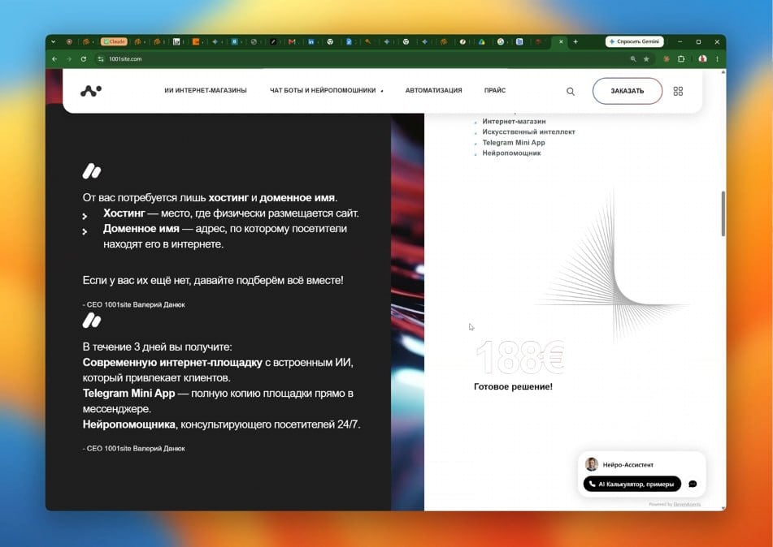Screen dimensions: 773x547
Task: Click the 1001site.com address bar
Action: coord(365,59)
